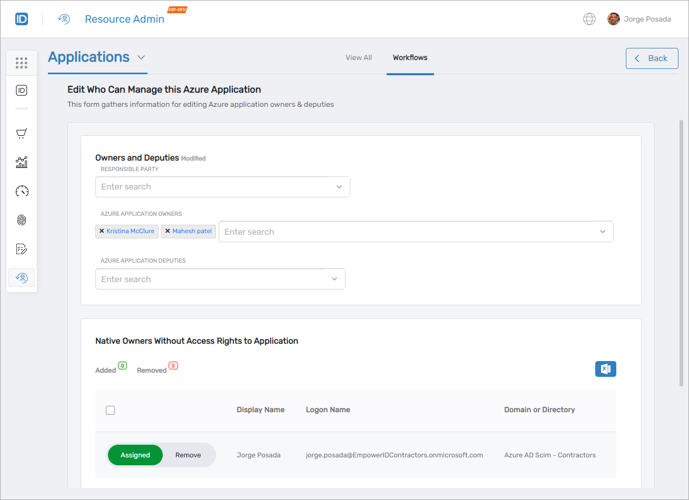Open the checklist tasks sidebar icon
The image size is (689, 500).
[22, 249]
